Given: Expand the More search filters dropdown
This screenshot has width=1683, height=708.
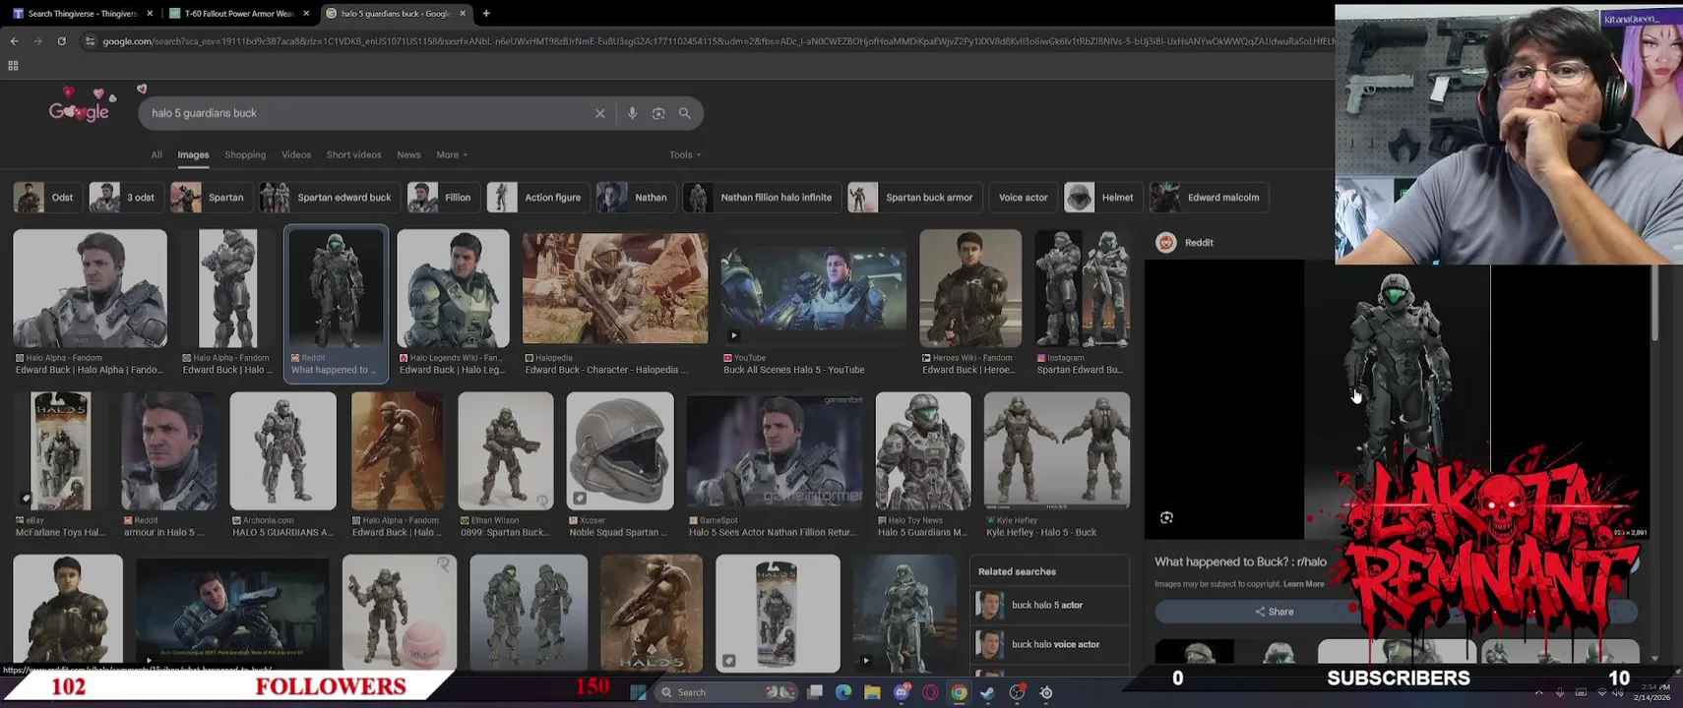Looking at the screenshot, I should [452, 154].
